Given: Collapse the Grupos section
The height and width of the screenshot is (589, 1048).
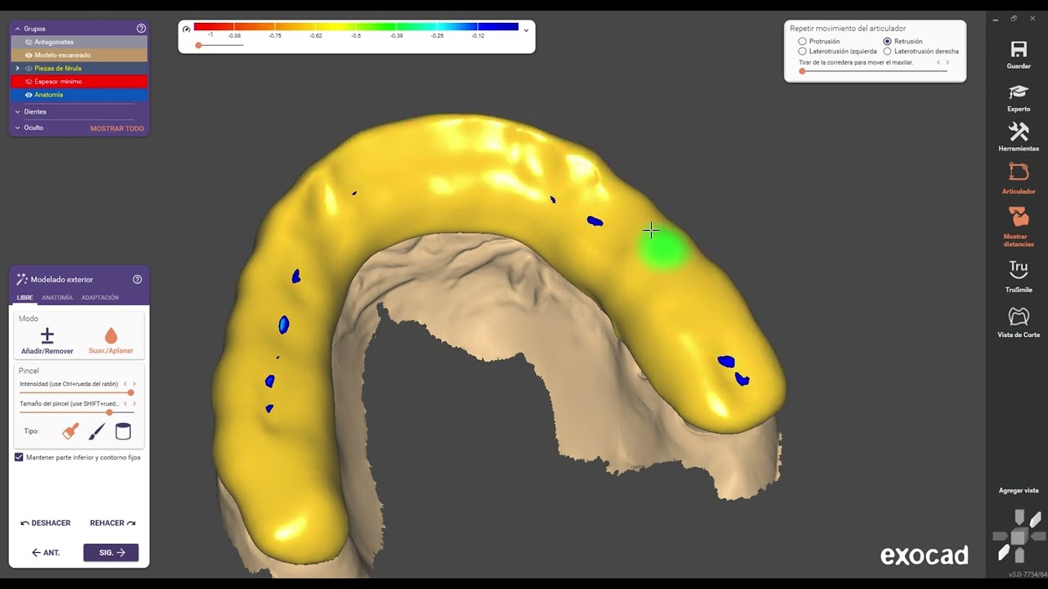Looking at the screenshot, I should pos(17,29).
